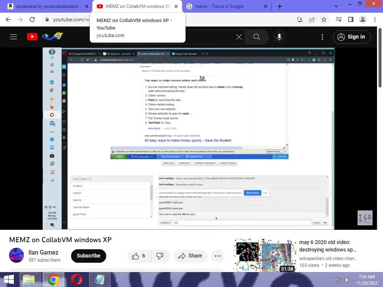Open Windows Start menu

(9, 280)
